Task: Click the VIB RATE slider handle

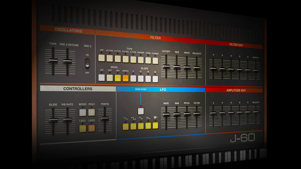Action: 67,120
